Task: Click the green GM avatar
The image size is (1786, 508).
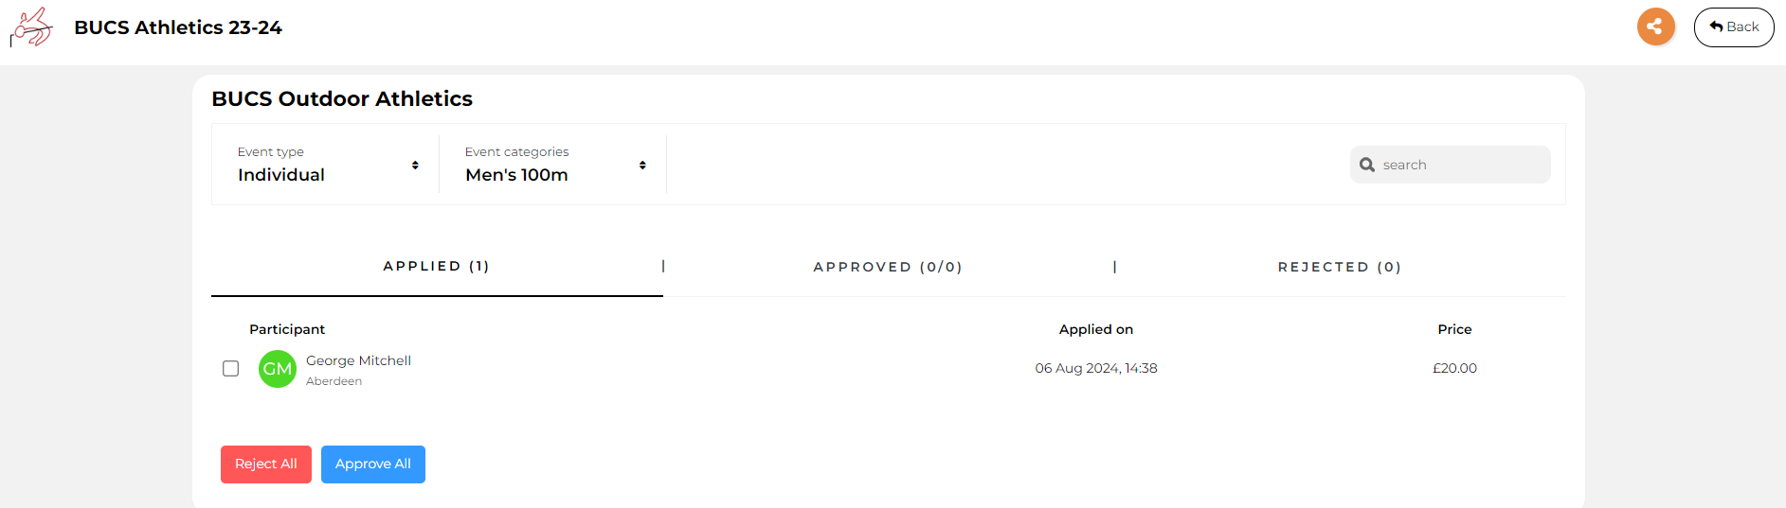Action: (x=278, y=369)
